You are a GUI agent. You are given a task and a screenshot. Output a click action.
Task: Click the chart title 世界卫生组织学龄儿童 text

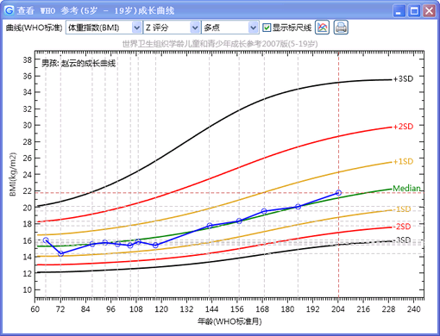220,44
